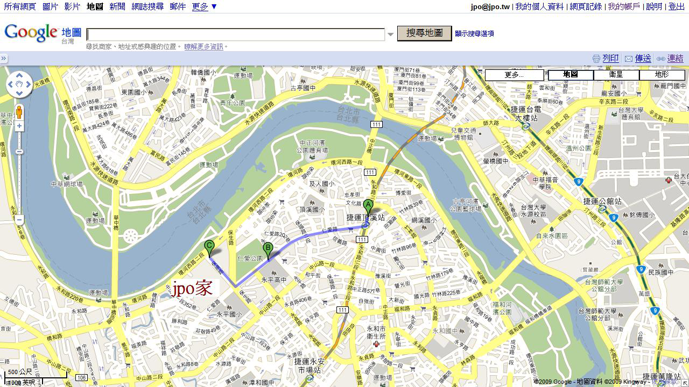
Task: Click the 永平高中 label on the map
Action: click(274, 280)
